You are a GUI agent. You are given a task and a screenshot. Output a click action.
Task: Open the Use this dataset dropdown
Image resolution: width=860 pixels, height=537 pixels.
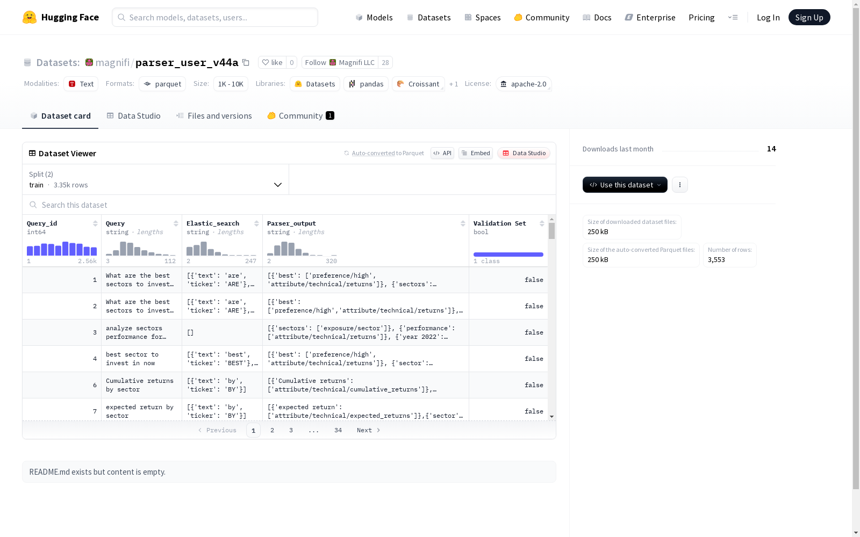(625, 185)
